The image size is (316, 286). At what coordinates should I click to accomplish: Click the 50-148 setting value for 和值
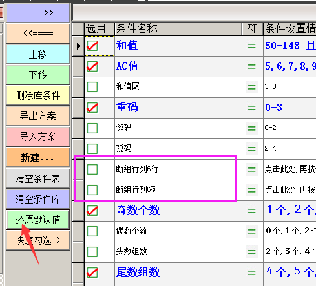282,46
